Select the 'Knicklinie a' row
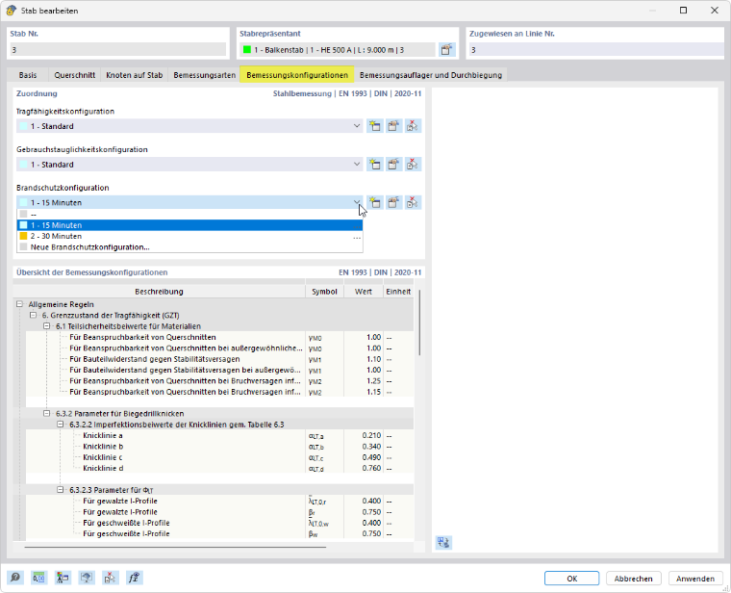 click(x=219, y=435)
